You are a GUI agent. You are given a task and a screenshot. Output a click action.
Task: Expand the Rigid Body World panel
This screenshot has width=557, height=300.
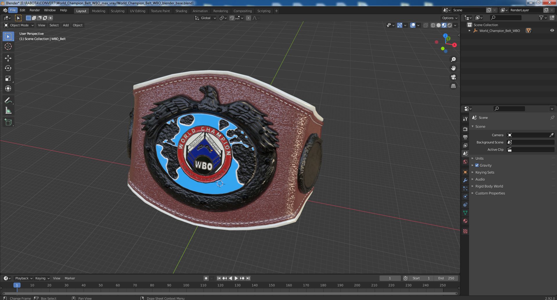click(489, 186)
